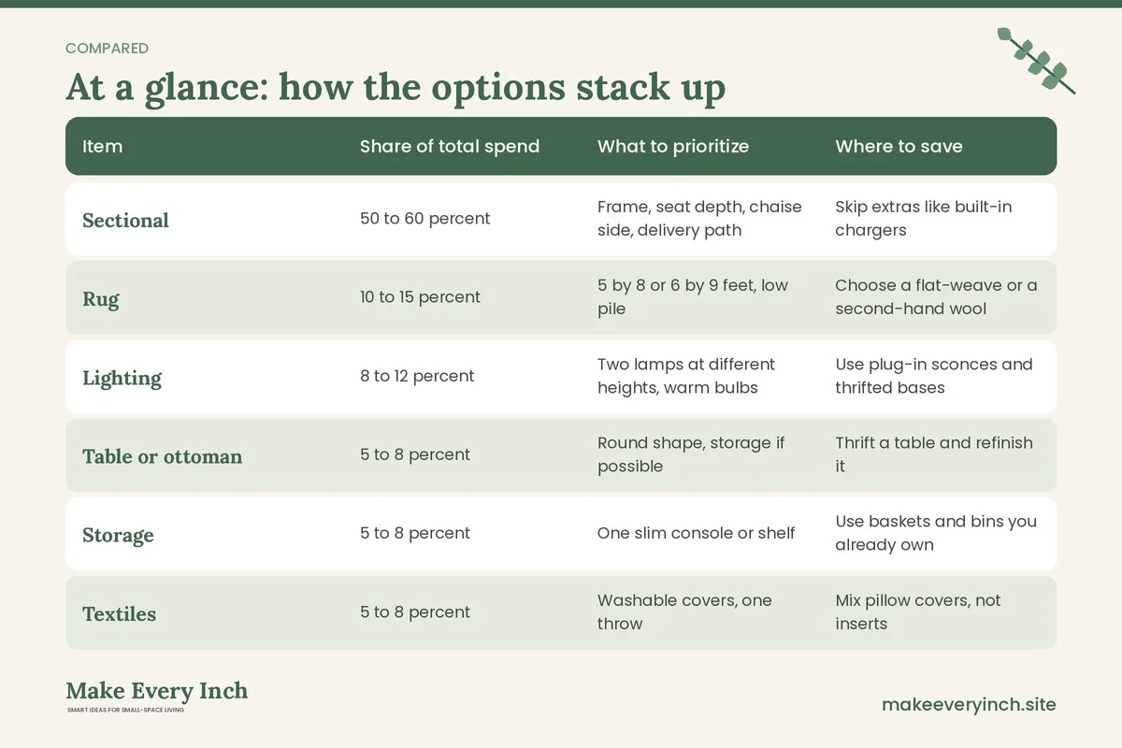Image resolution: width=1122 pixels, height=748 pixels.
Task: Click the smart ideas for small-space living tagline
Action: pos(125,711)
